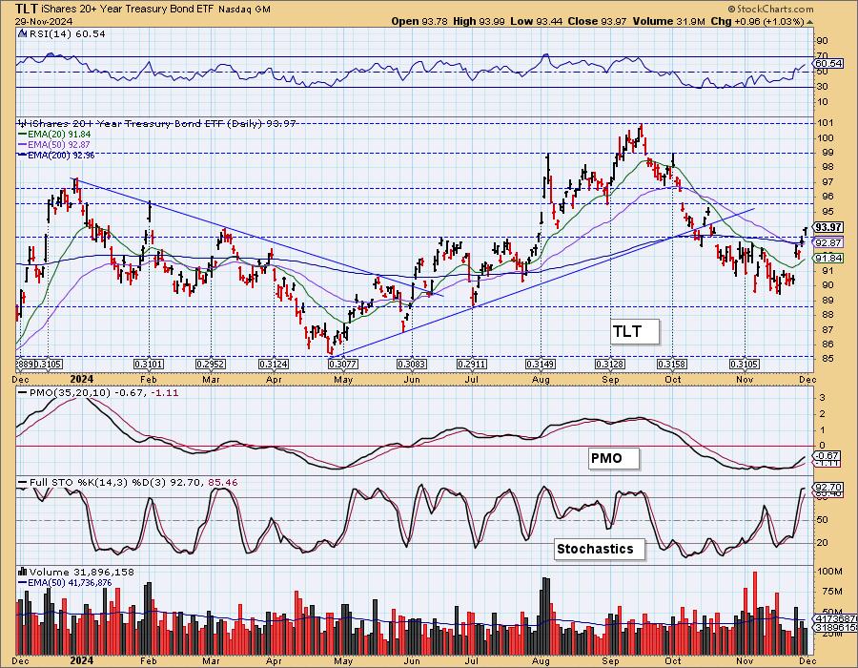Click the 91.84 price tag on right axis
Viewport: 858px width, 668px height.
click(x=828, y=258)
